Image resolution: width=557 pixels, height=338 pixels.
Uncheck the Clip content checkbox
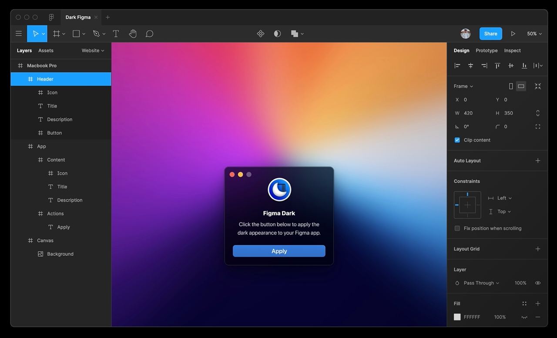[457, 140]
